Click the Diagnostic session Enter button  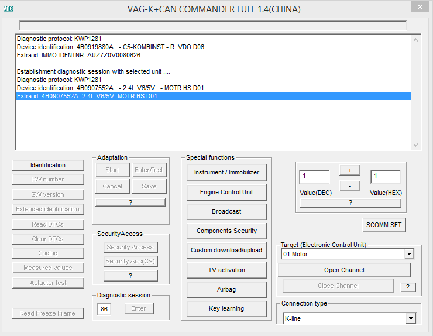pos(139,308)
